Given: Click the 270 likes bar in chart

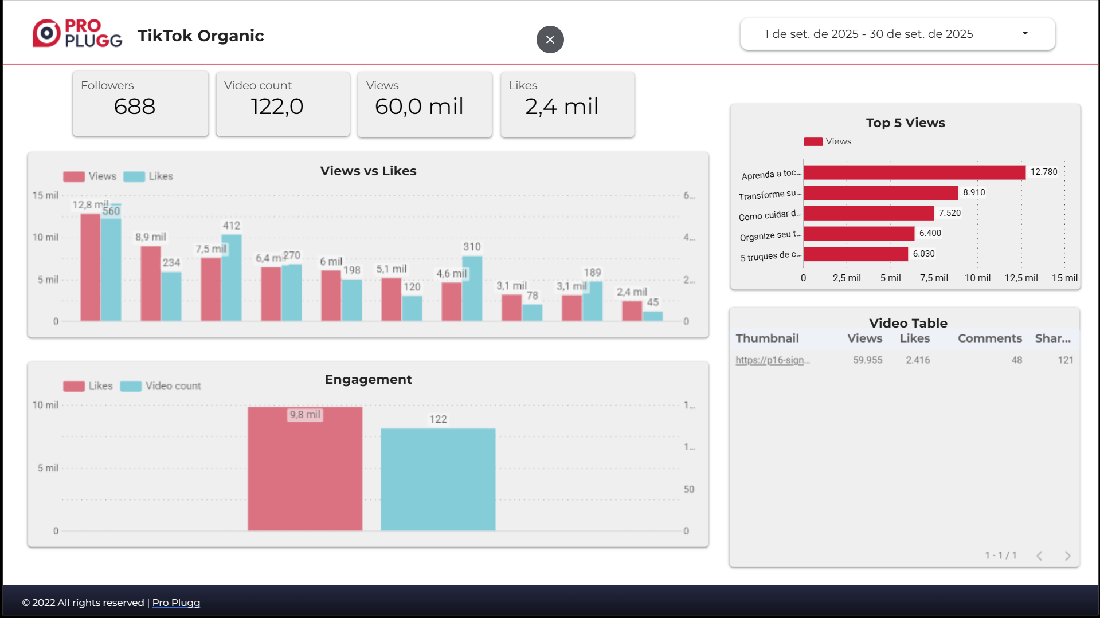Looking at the screenshot, I should (x=292, y=293).
